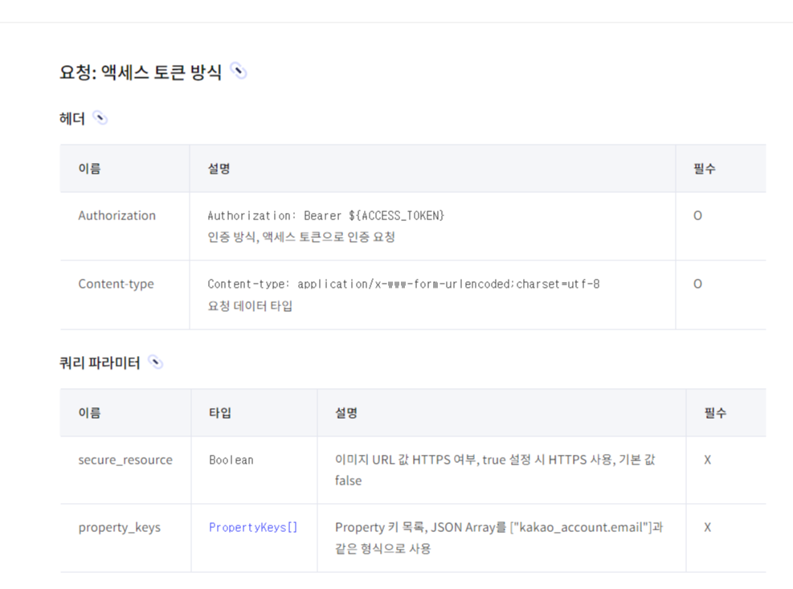Click the O required mark for Authorization
This screenshot has height=589, width=793.
pyautogui.click(x=697, y=215)
